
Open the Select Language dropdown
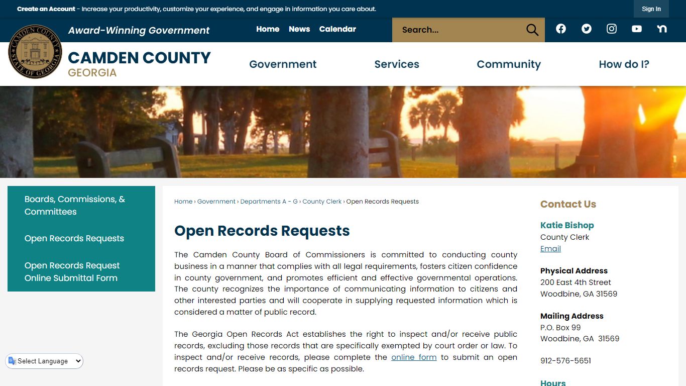click(44, 361)
